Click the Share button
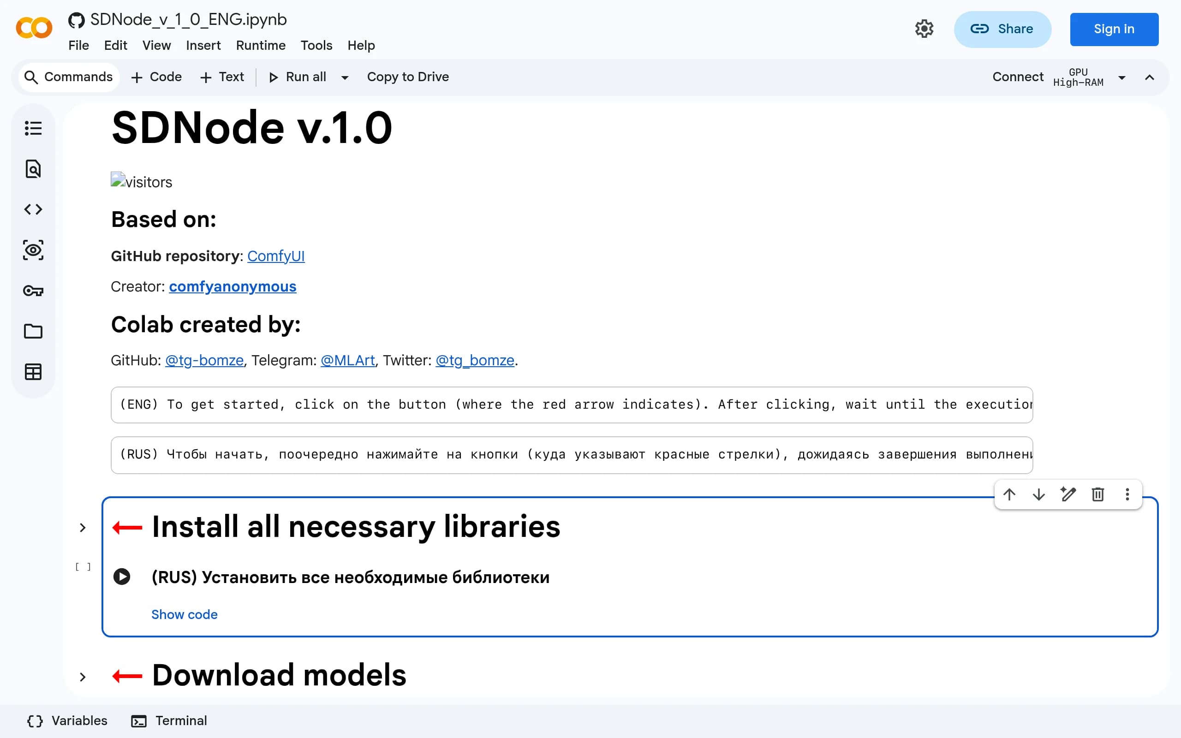 pyautogui.click(x=1002, y=29)
